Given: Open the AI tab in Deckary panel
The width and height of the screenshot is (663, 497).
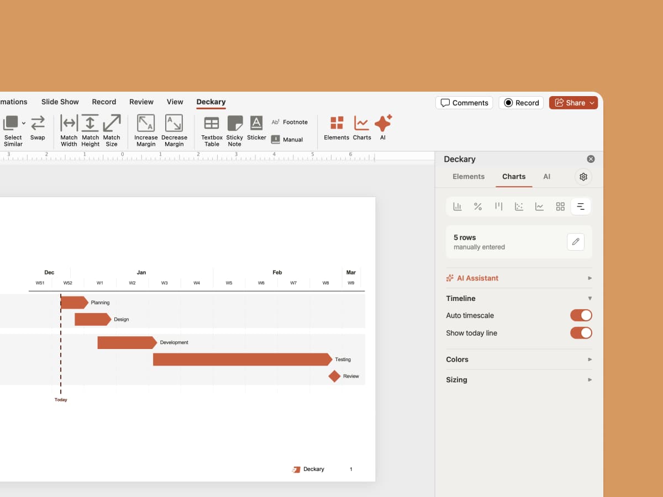Looking at the screenshot, I should [x=547, y=177].
